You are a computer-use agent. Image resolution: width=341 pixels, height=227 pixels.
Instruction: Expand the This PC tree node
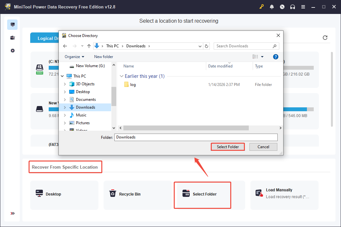[62, 76]
